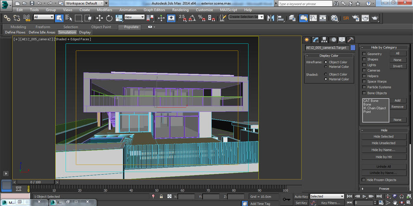Click the blue object color swatch
This screenshot has height=206, width=413.
[x=353, y=48]
